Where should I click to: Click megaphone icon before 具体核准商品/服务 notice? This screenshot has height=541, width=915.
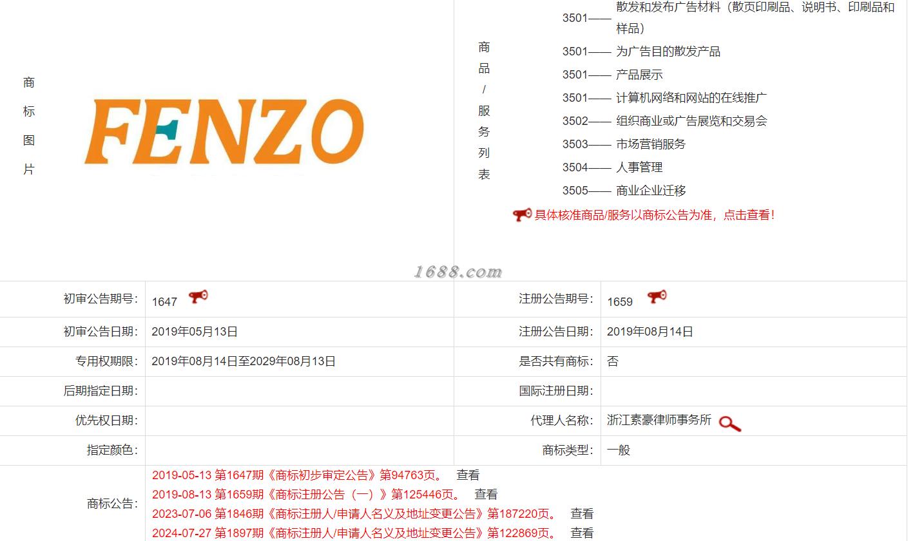tap(522, 215)
